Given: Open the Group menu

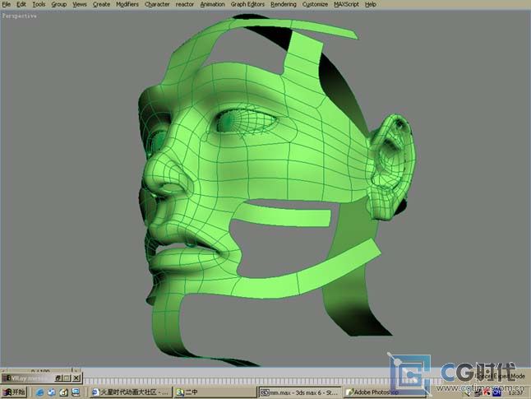Looking at the screenshot, I should pyautogui.click(x=58, y=4).
